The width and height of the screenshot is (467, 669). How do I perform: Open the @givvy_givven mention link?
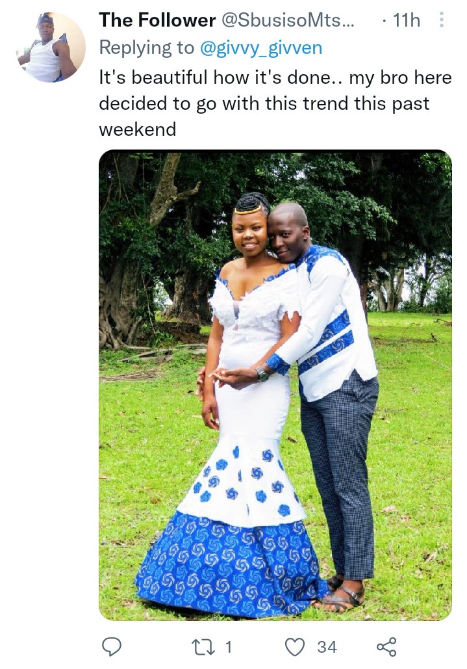(x=260, y=47)
